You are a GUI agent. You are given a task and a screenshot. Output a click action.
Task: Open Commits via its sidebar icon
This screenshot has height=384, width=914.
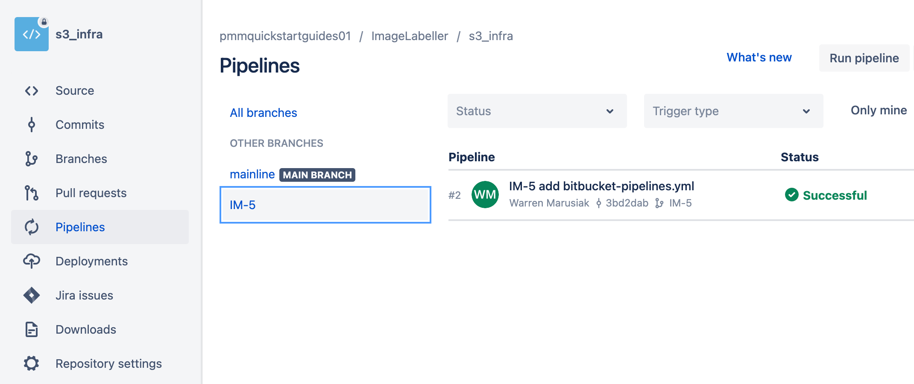32,125
